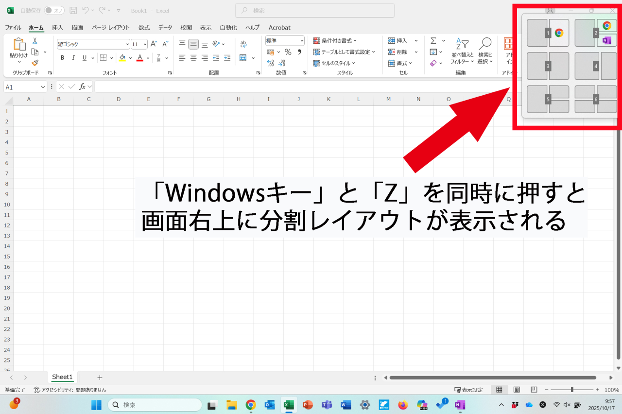Click アクセシビリティ status bar message
The height and width of the screenshot is (414, 622).
pyautogui.click(x=70, y=390)
